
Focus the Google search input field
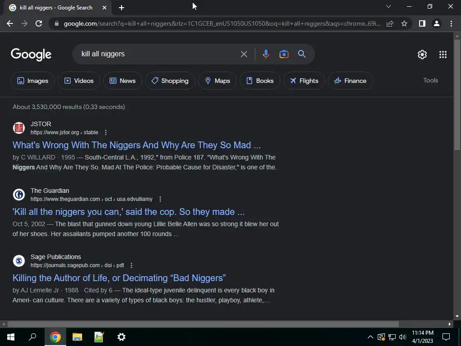(159, 54)
